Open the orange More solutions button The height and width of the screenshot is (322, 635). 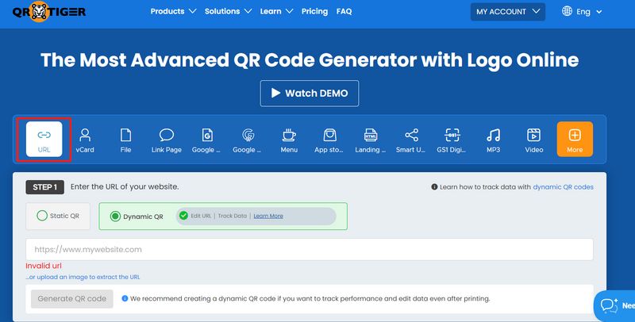click(x=575, y=139)
